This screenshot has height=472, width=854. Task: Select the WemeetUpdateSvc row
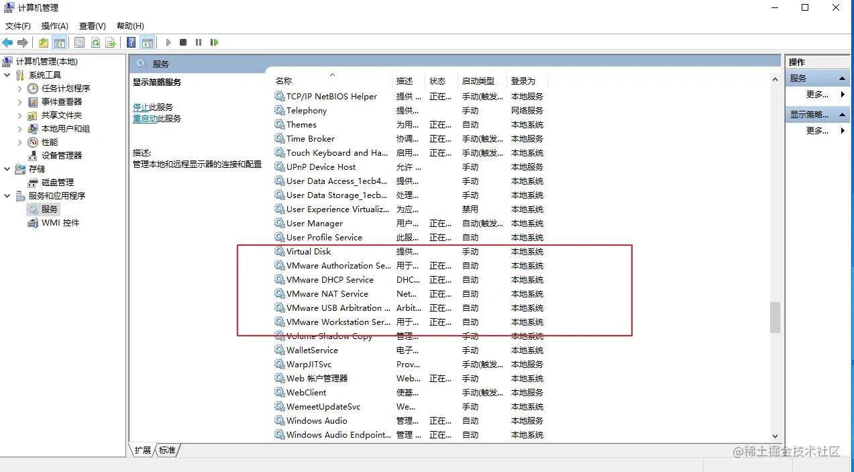411,407
